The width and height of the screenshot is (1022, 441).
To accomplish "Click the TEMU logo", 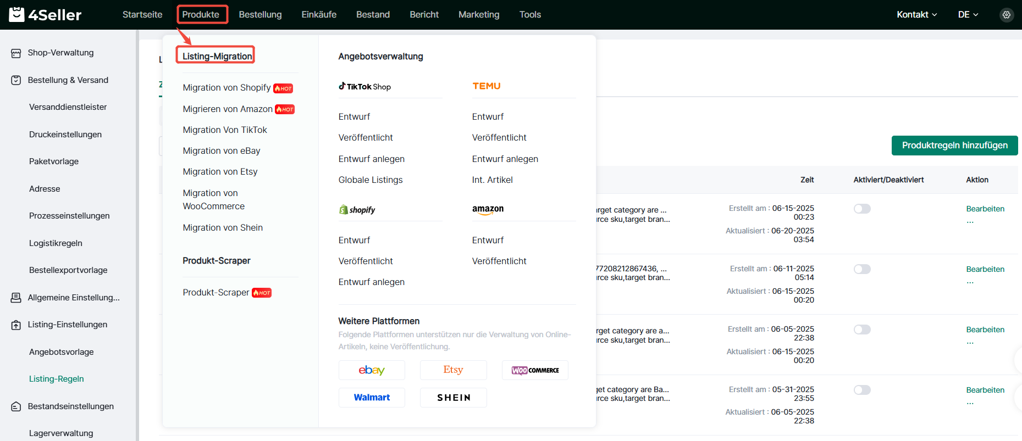I will click(486, 86).
